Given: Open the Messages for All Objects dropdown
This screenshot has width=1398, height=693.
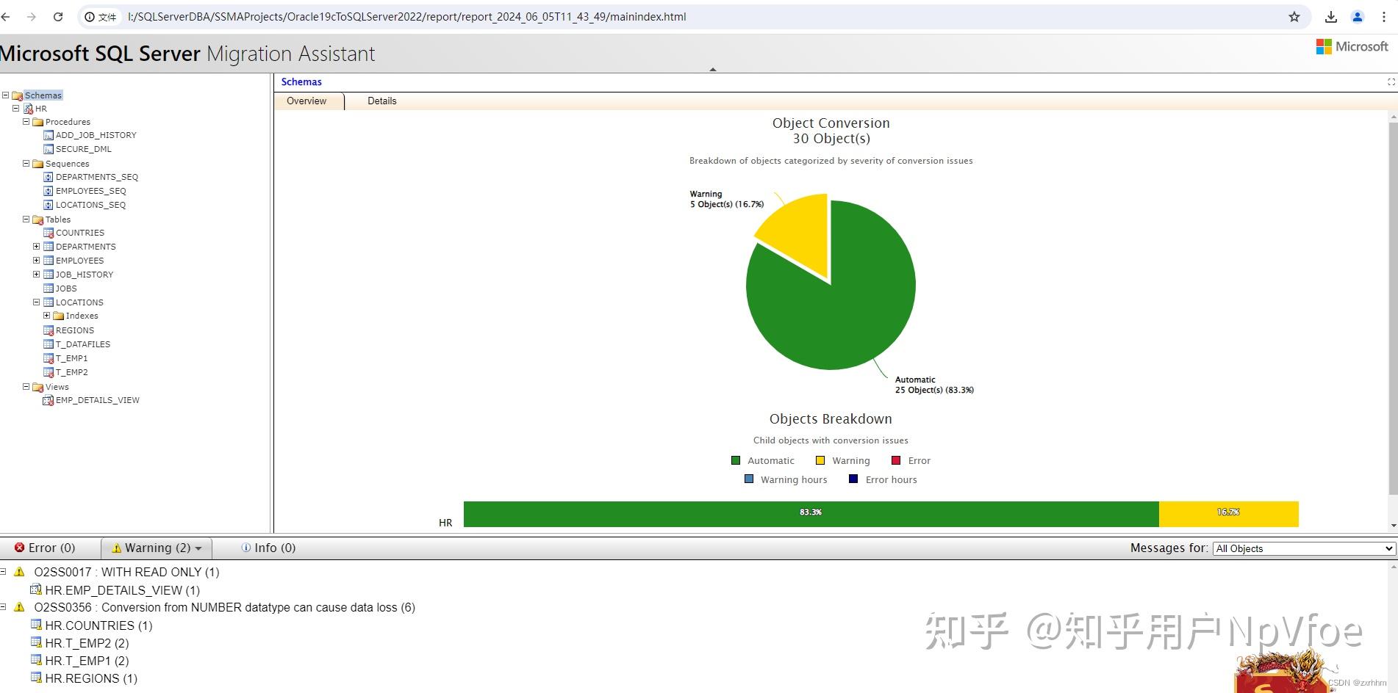Looking at the screenshot, I should pos(1302,548).
